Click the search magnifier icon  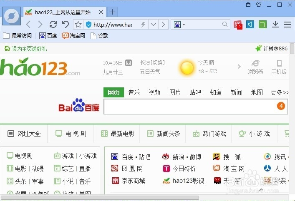[224, 24]
